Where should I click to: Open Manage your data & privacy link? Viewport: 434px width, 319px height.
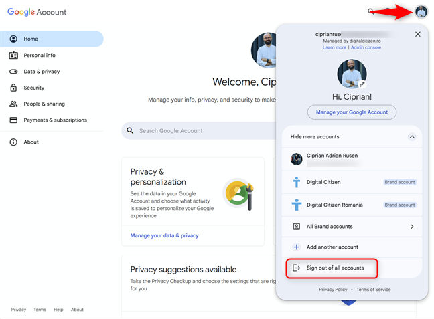pos(165,235)
